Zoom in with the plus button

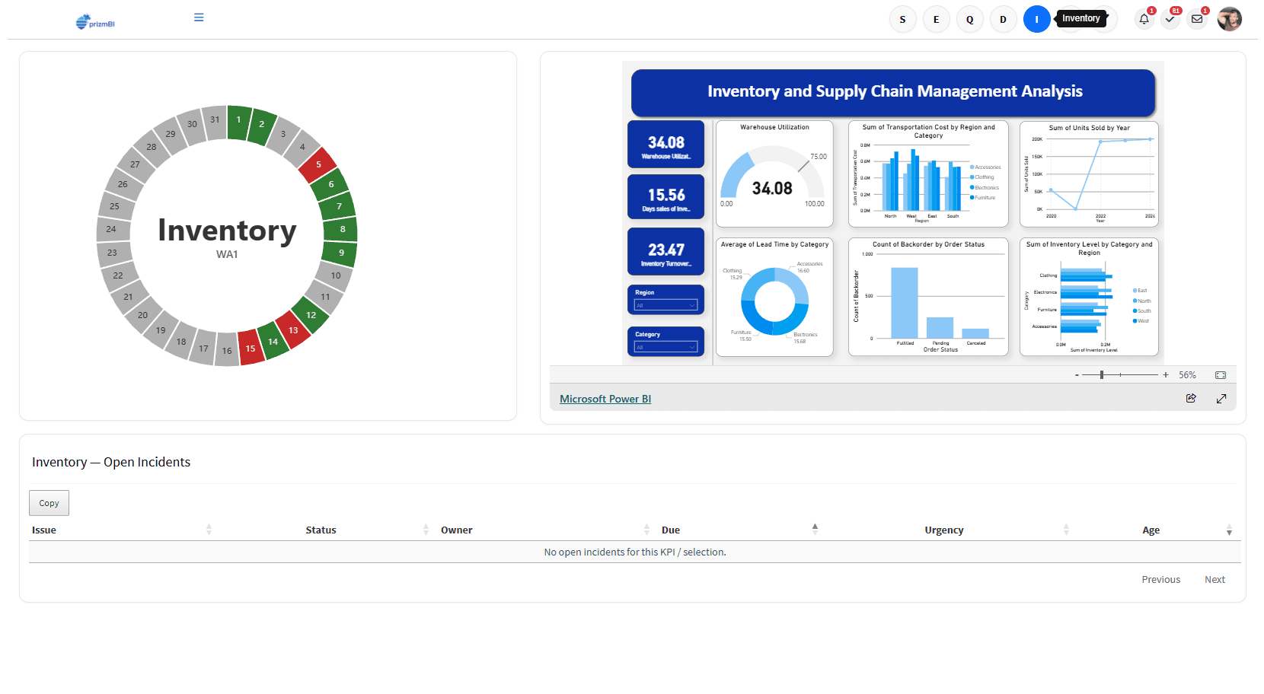[1166, 374]
